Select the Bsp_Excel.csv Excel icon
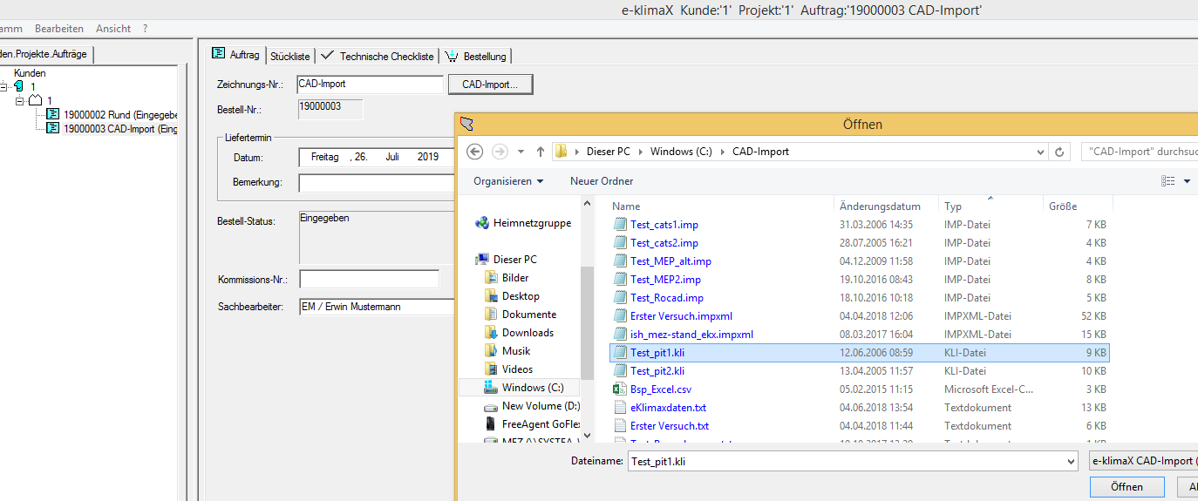The height and width of the screenshot is (501, 1198). pos(620,389)
